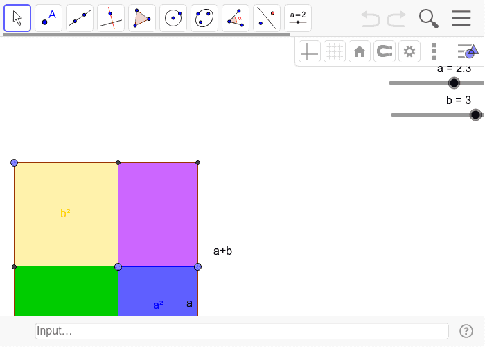Expand the three-dot more options menu
Screen dimensions: 485x347
(x=434, y=51)
